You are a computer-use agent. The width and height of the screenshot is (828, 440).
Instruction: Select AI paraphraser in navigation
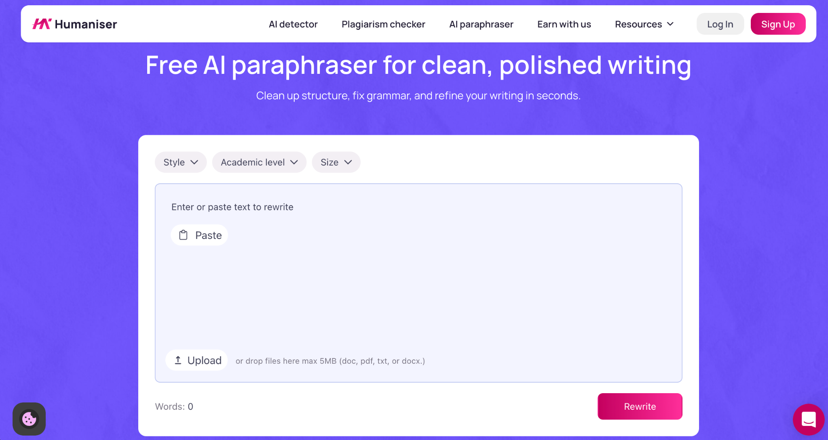click(x=481, y=24)
